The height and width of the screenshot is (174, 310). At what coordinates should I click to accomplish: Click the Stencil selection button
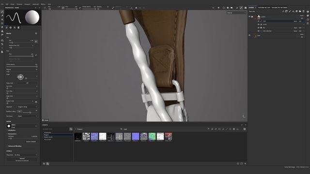point(22,159)
